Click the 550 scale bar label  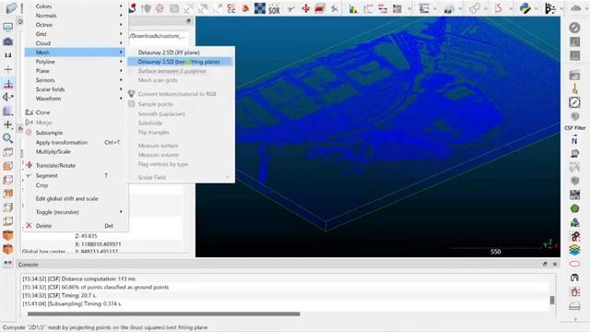[496, 252]
